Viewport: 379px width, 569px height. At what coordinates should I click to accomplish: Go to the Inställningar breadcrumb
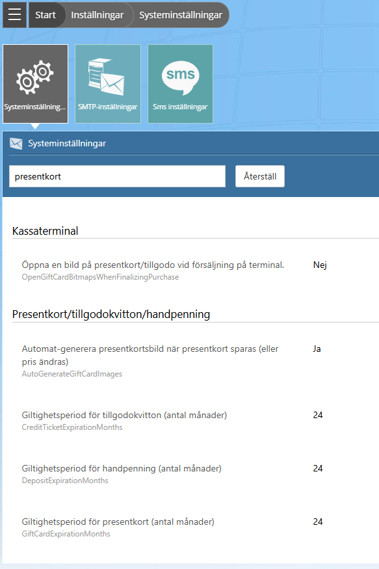pyautogui.click(x=98, y=15)
